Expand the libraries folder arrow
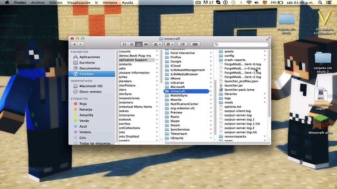337x189 pixels. click(265, 94)
